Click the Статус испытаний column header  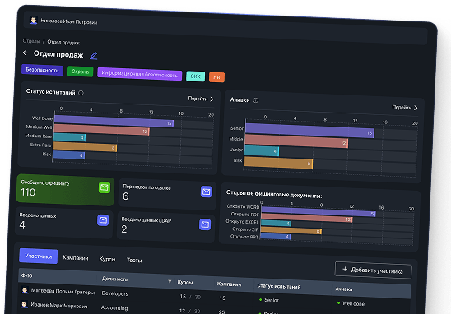279,286
